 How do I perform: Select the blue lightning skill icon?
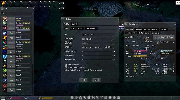point(5,33)
